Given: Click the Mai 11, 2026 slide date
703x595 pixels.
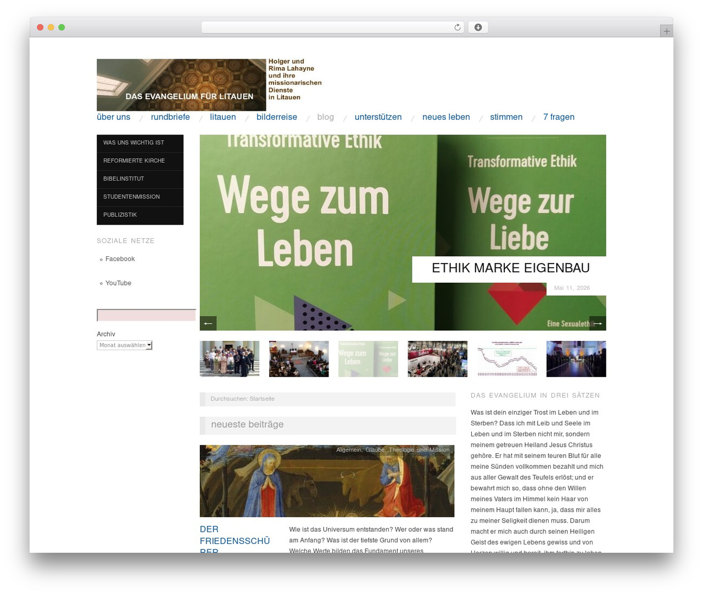Looking at the screenshot, I should [572, 288].
